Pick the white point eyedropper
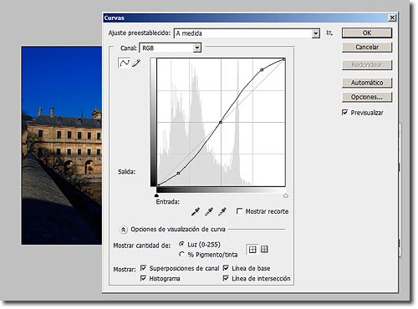The width and height of the screenshot is (418, 309). [x=222, y=212]
